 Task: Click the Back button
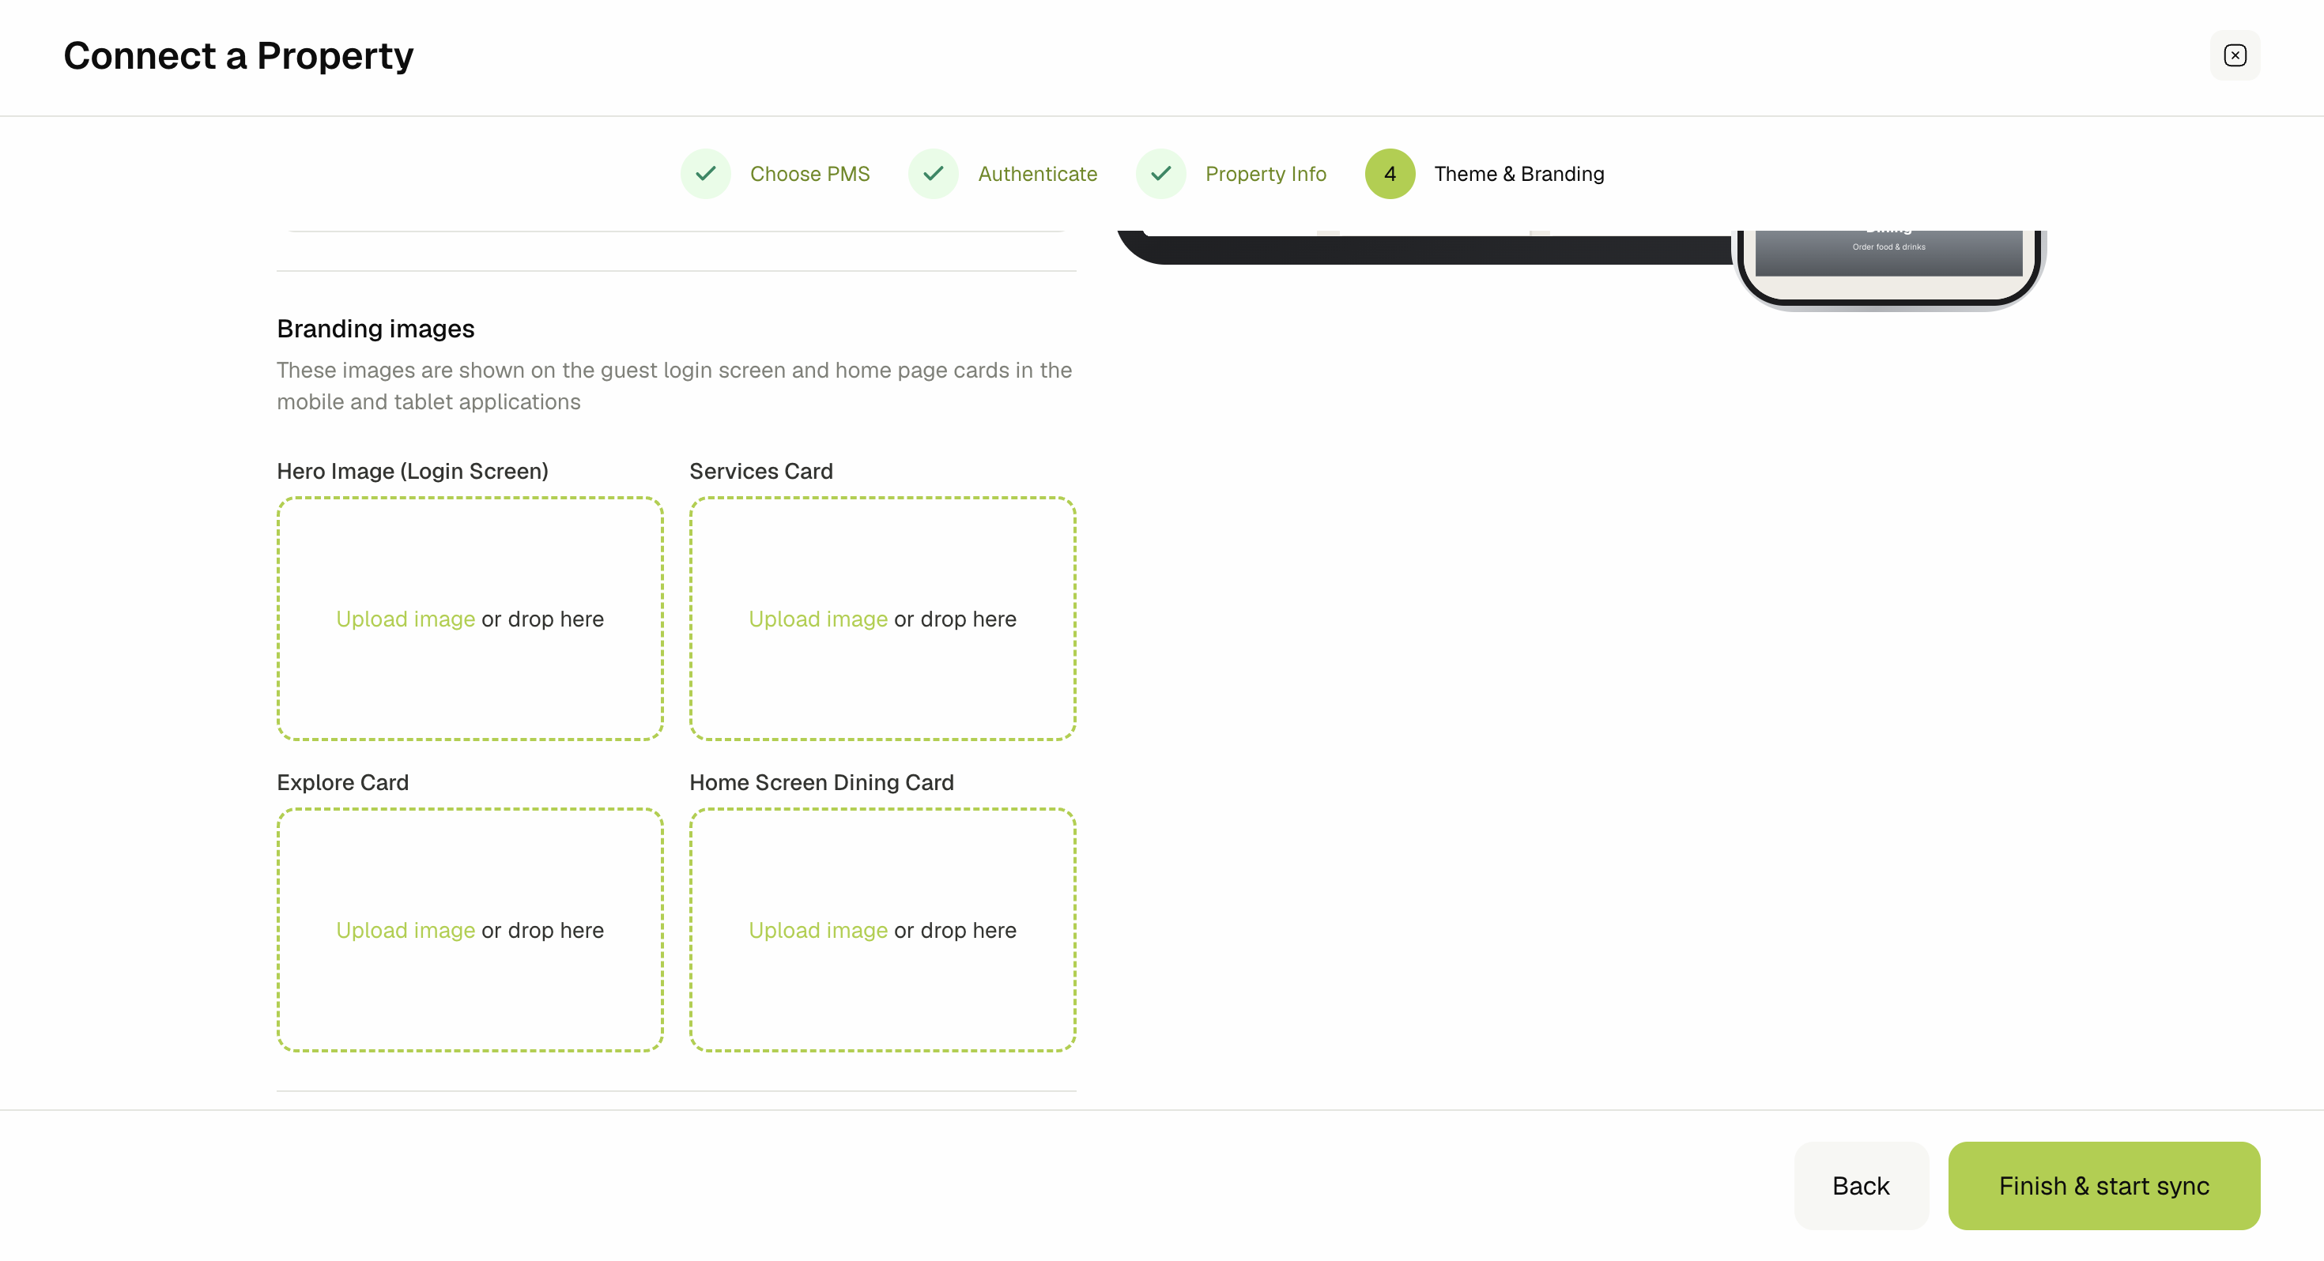1860,1185
